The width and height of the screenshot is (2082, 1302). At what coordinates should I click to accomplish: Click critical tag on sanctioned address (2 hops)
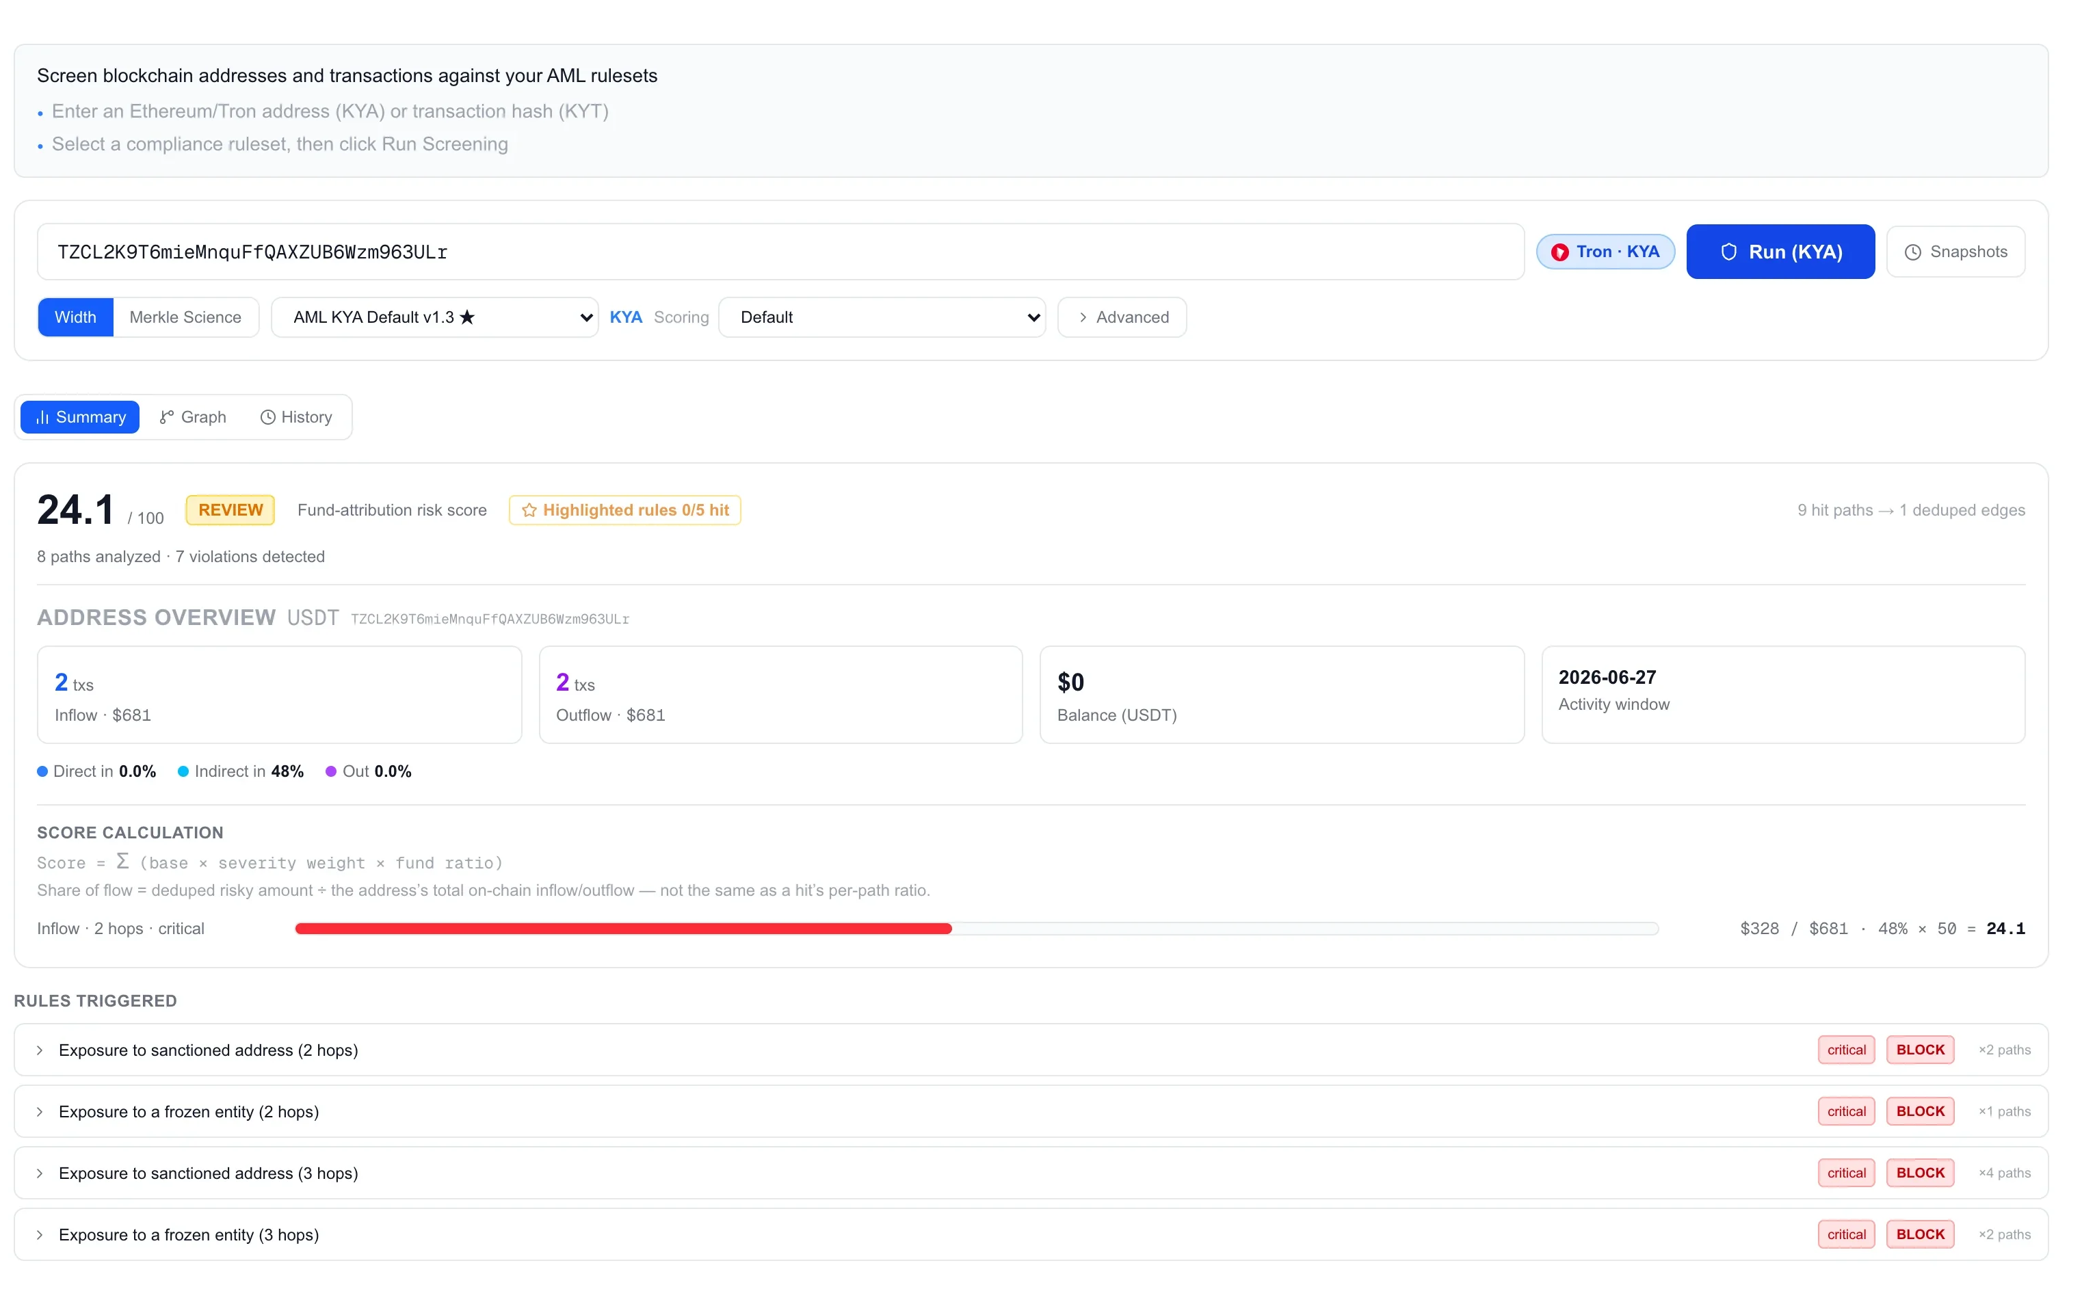[x=1846, y=1050]
